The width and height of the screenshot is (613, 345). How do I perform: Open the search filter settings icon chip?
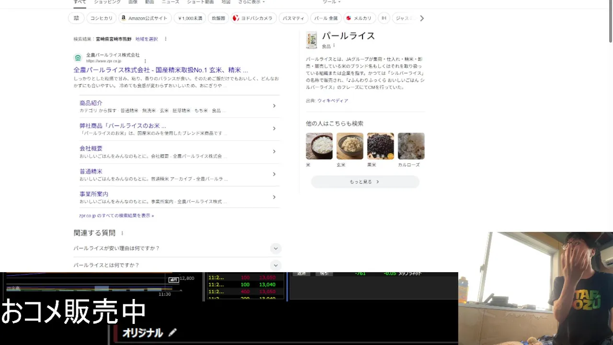click(x=76, y=18)
